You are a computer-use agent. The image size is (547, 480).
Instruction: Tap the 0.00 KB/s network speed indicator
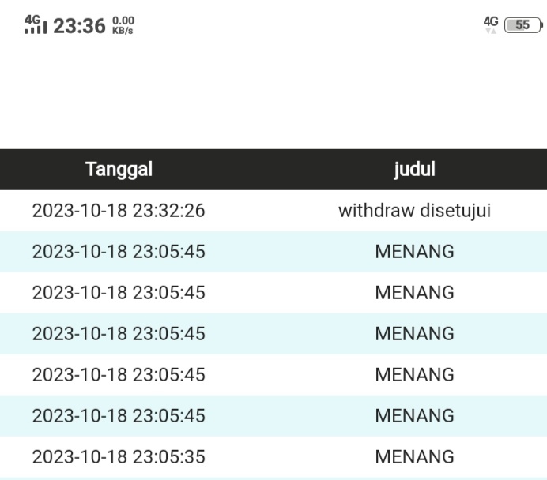[x=124, y=25]
